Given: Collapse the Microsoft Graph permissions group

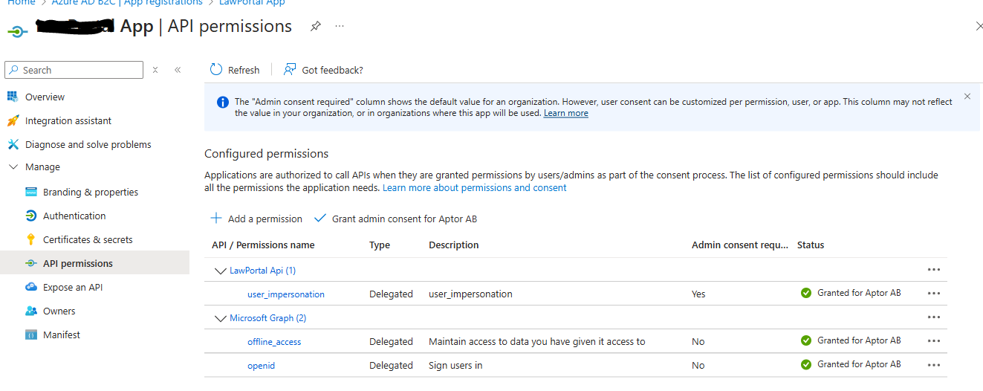Looking at the screenshot, I should point(220,318).
